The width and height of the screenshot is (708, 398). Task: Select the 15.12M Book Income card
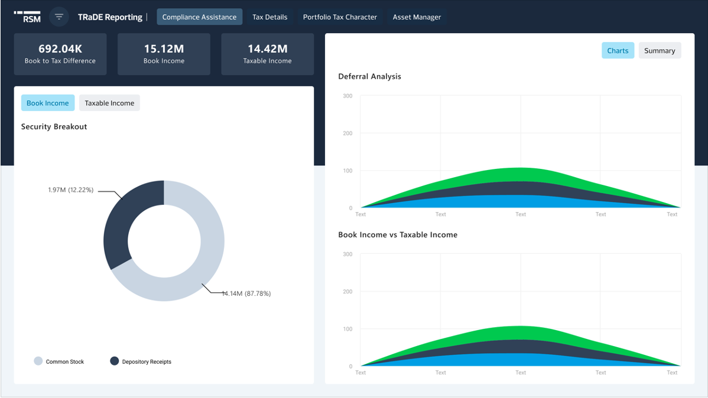[164, 54]
